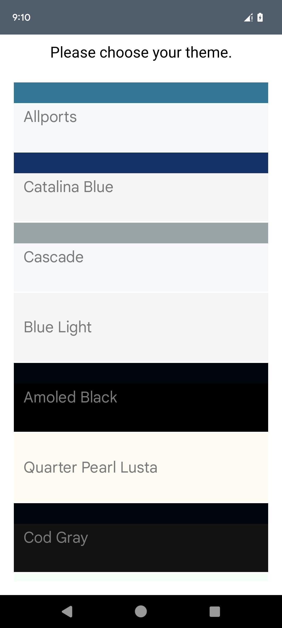282x628 pixels.
Task: Tap the Catalina Blue navy color bar
Action: [141, 163]
